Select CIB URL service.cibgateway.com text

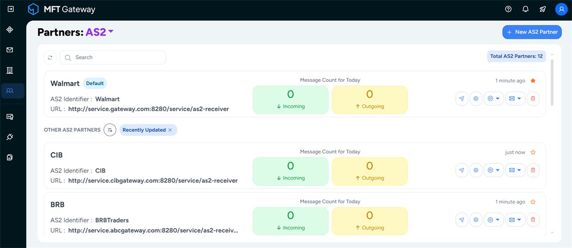tap(153, 181)
